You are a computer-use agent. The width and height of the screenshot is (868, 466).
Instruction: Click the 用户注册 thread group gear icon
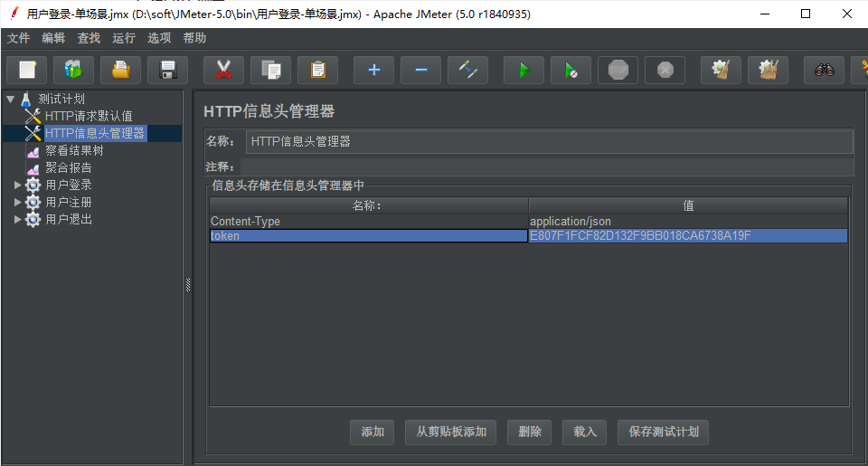(33, 203)
